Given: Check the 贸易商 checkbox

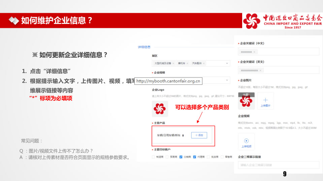Looking at the screenshot, I should coord(167,157).
